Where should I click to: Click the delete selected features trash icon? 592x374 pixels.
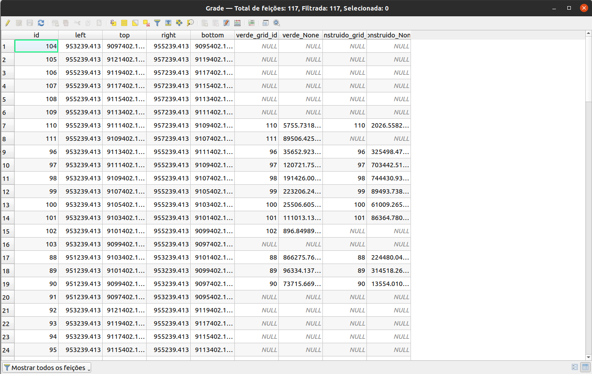tap(66, 23)
